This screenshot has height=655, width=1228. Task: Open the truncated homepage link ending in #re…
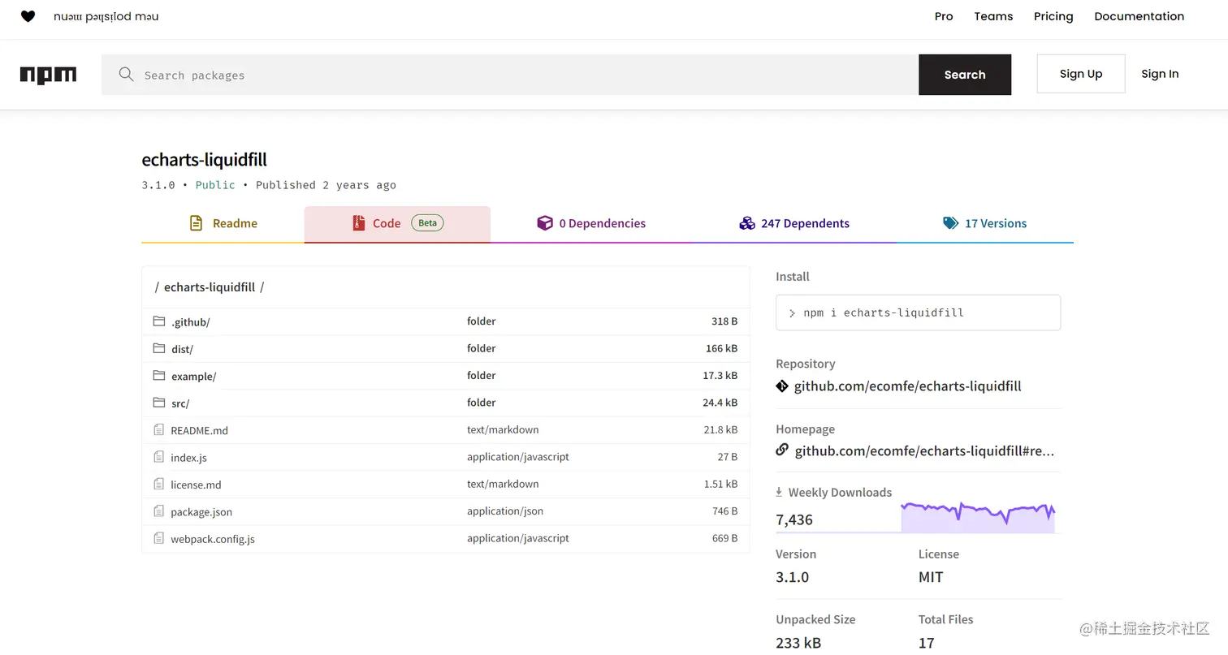[x=924, y=450]
